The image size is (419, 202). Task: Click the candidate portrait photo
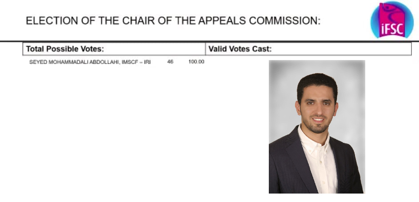[316, 127]
